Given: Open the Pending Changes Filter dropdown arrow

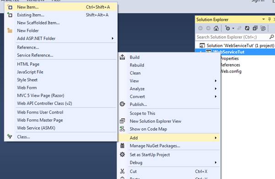Looking at the screenshot, I should pos(233,28).
